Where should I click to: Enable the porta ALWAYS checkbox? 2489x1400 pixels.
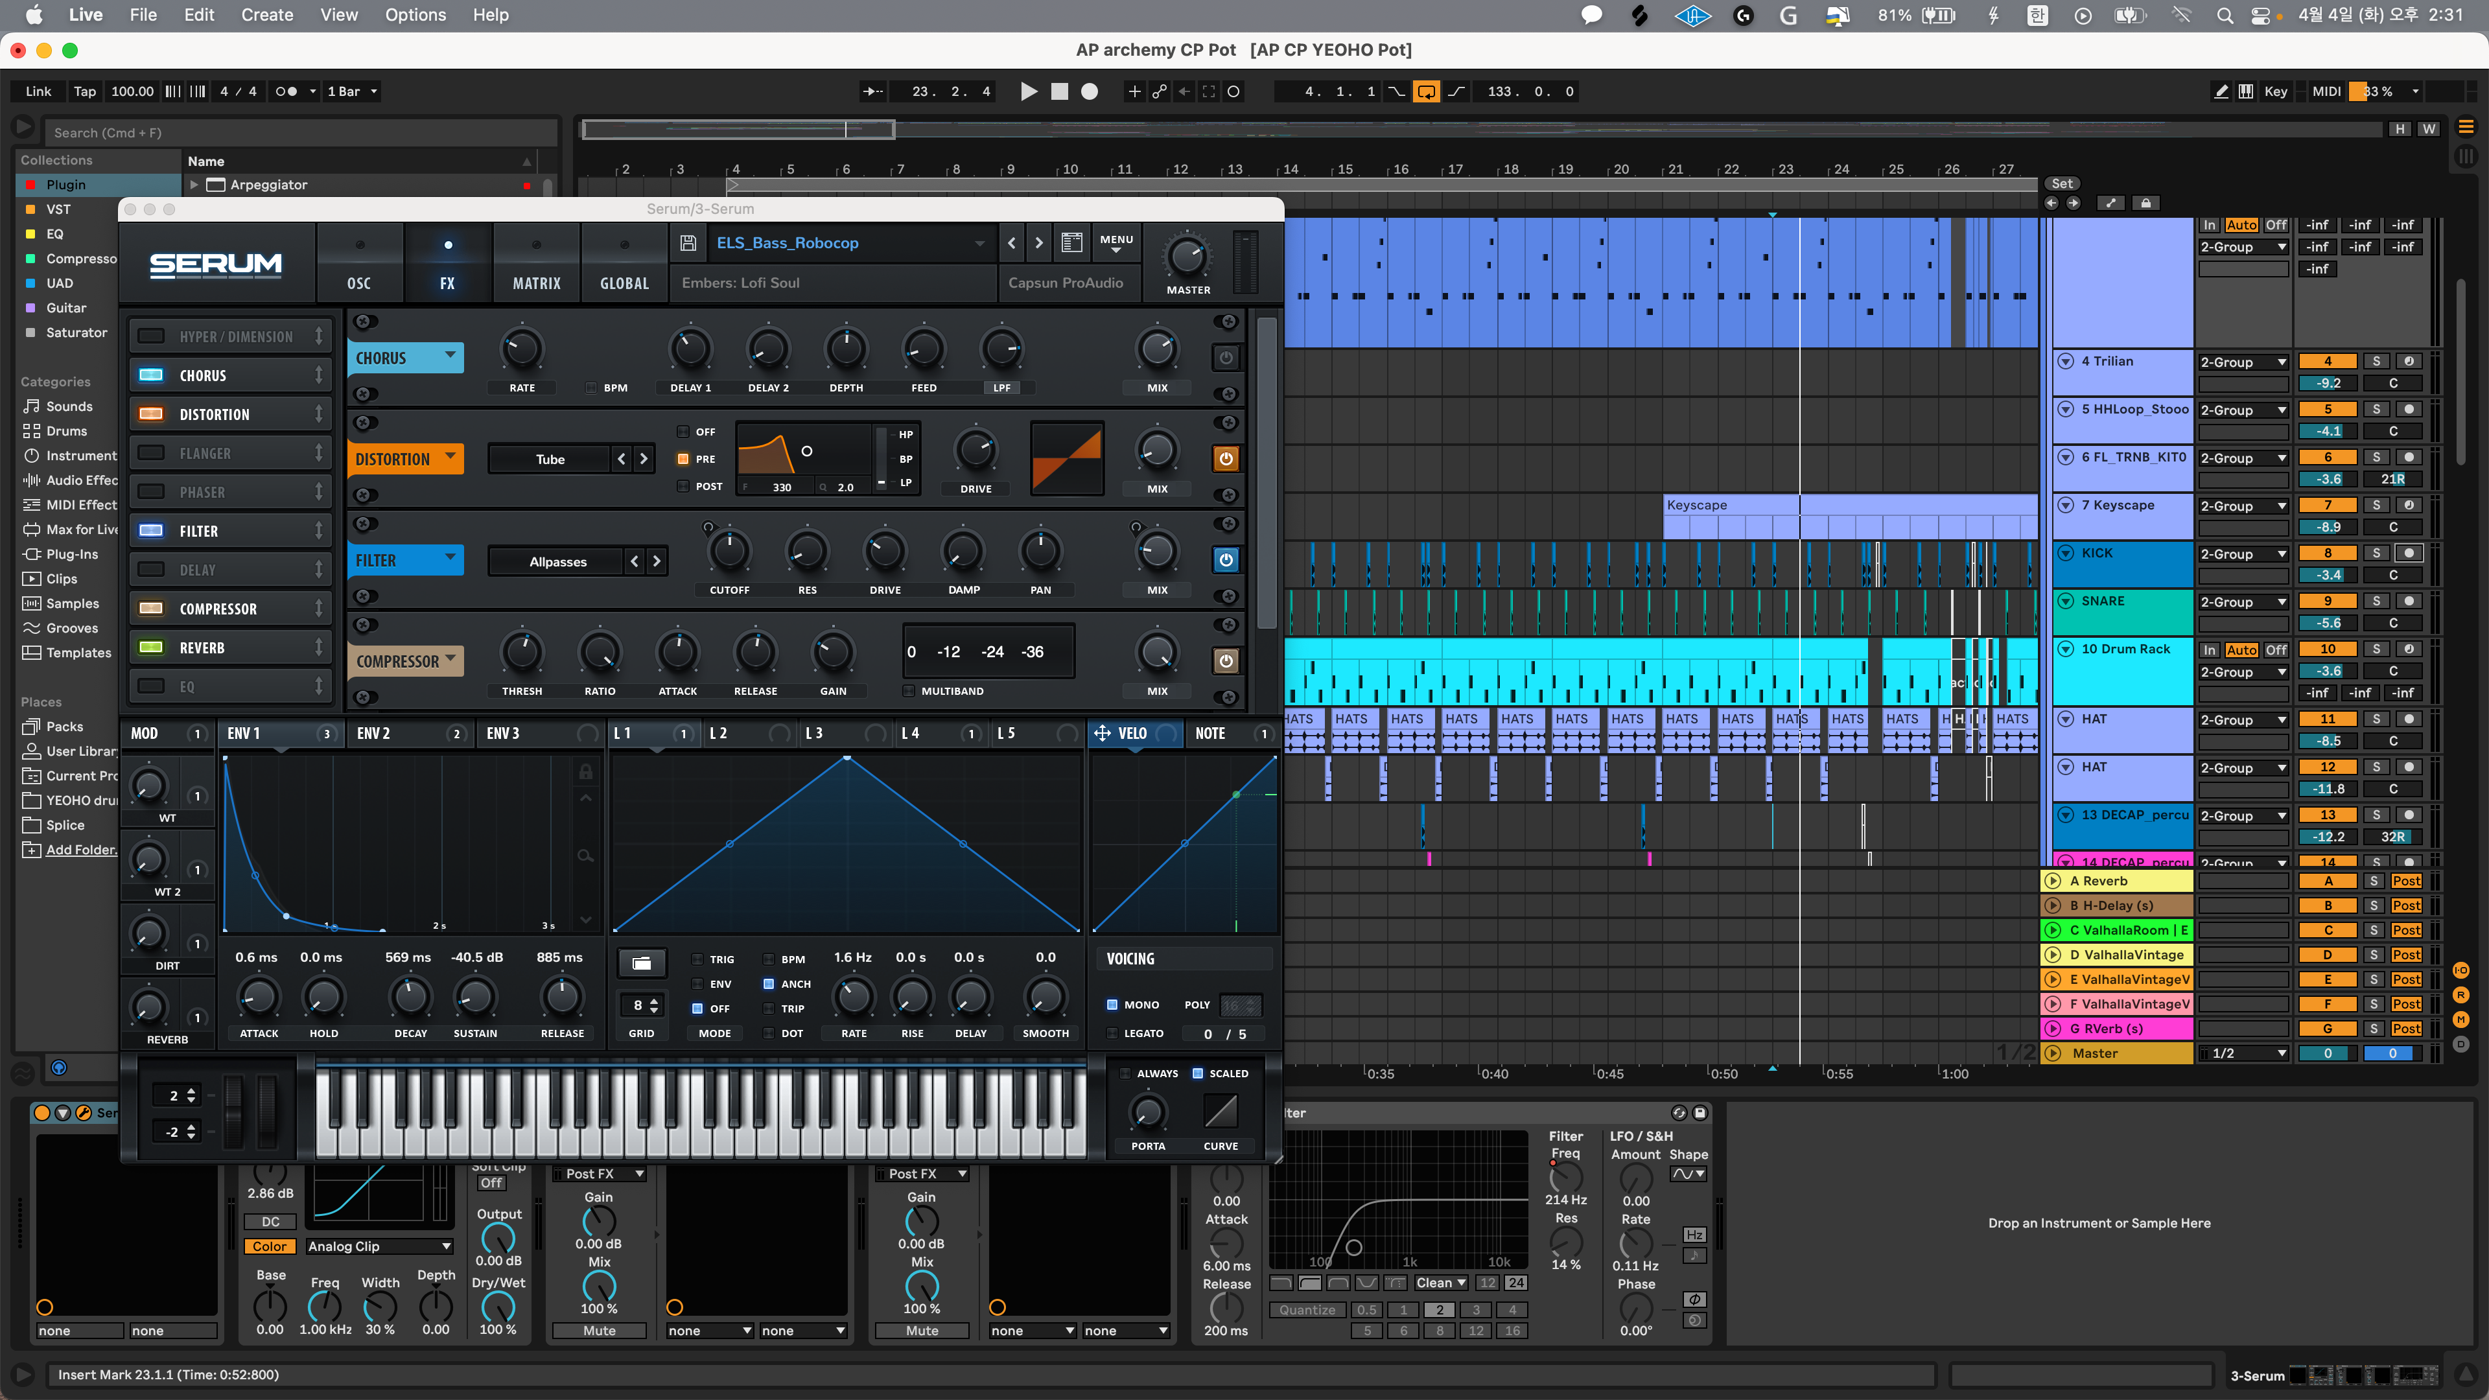point(1125,1073)
